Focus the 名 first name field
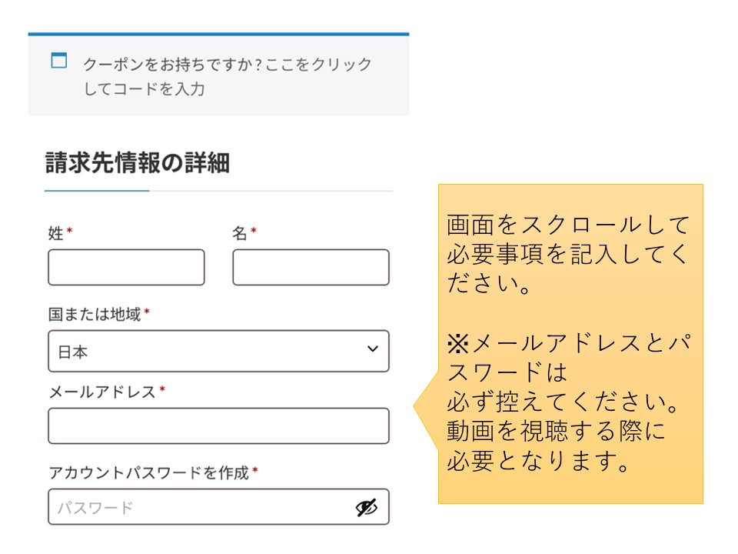Image resolution: width=738 pixels, height=554 pixels. (x=311, y=267)
